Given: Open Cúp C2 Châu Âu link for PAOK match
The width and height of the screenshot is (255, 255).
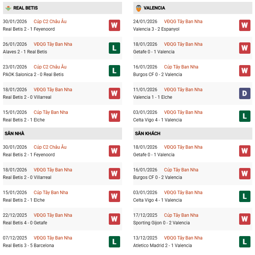Looking at the screenshot, I should [x=50, y=67].
